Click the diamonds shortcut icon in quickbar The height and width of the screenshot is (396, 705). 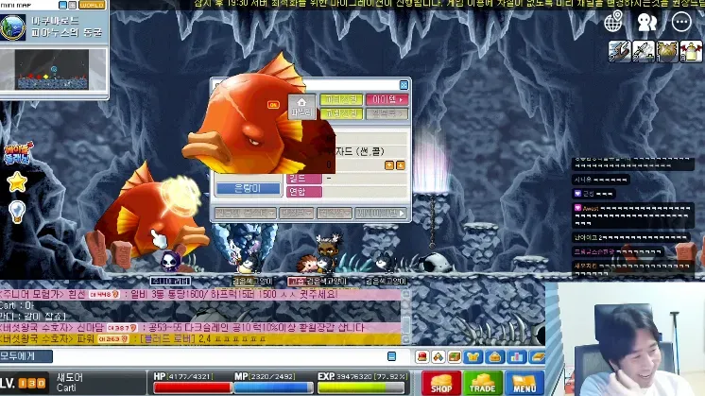click(x=438, y=357)
